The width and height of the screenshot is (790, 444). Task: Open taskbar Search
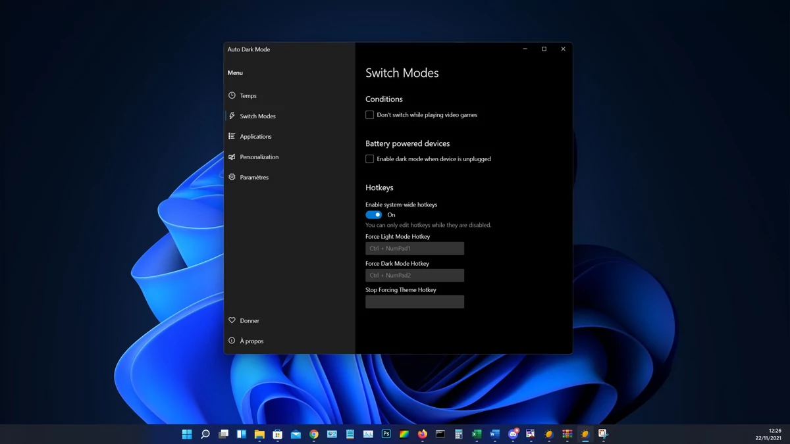pos(205,434)
